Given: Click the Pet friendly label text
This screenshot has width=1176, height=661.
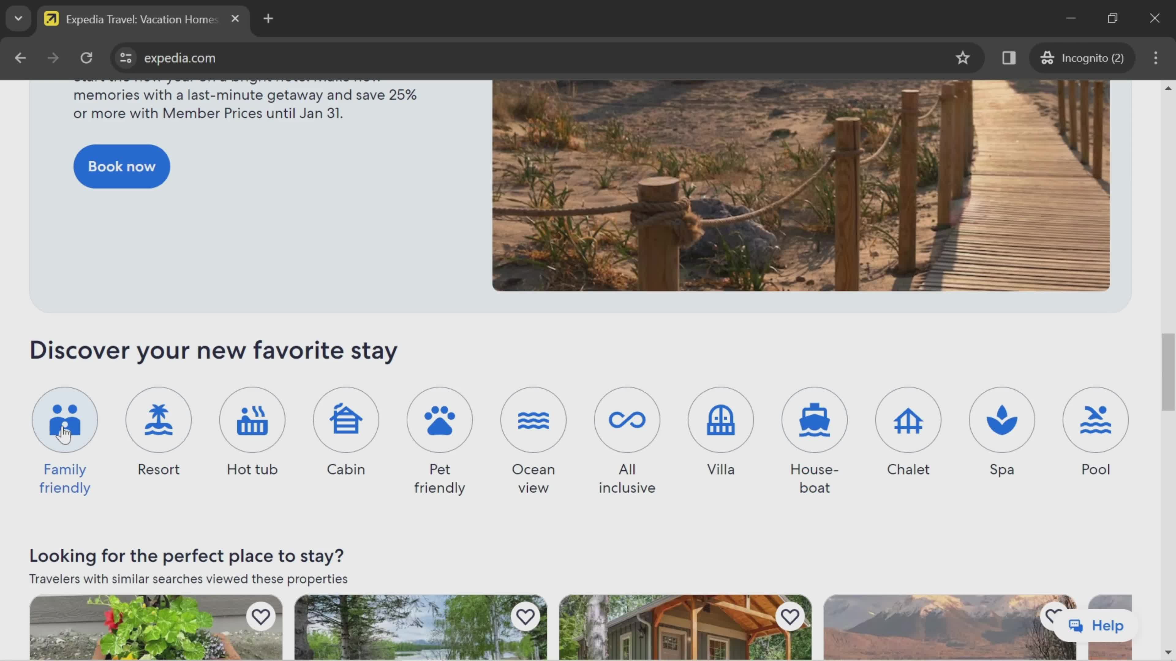Looking at the screenshot, I should click(440, 479).
